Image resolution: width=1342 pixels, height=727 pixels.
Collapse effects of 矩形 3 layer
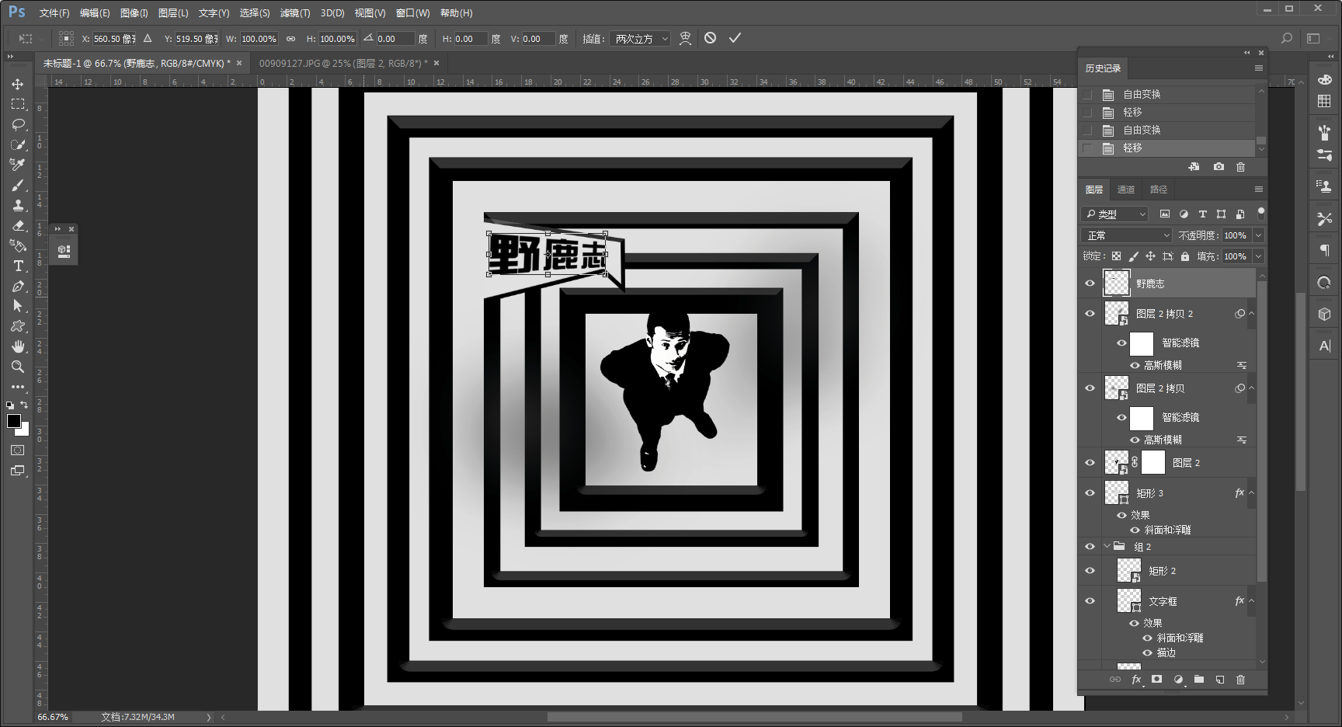1251,493
